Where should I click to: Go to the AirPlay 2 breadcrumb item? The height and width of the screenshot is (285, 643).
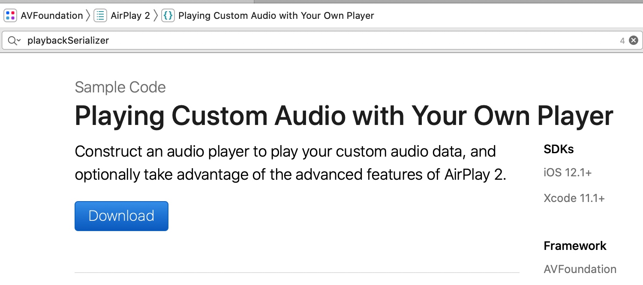[x=130, y=16]
